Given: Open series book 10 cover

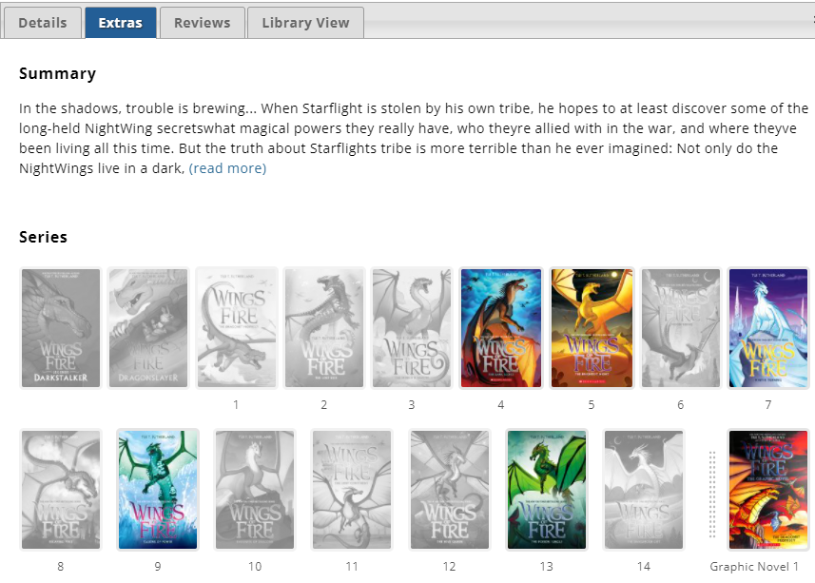Looking at the screenshot, I should 255,490.
